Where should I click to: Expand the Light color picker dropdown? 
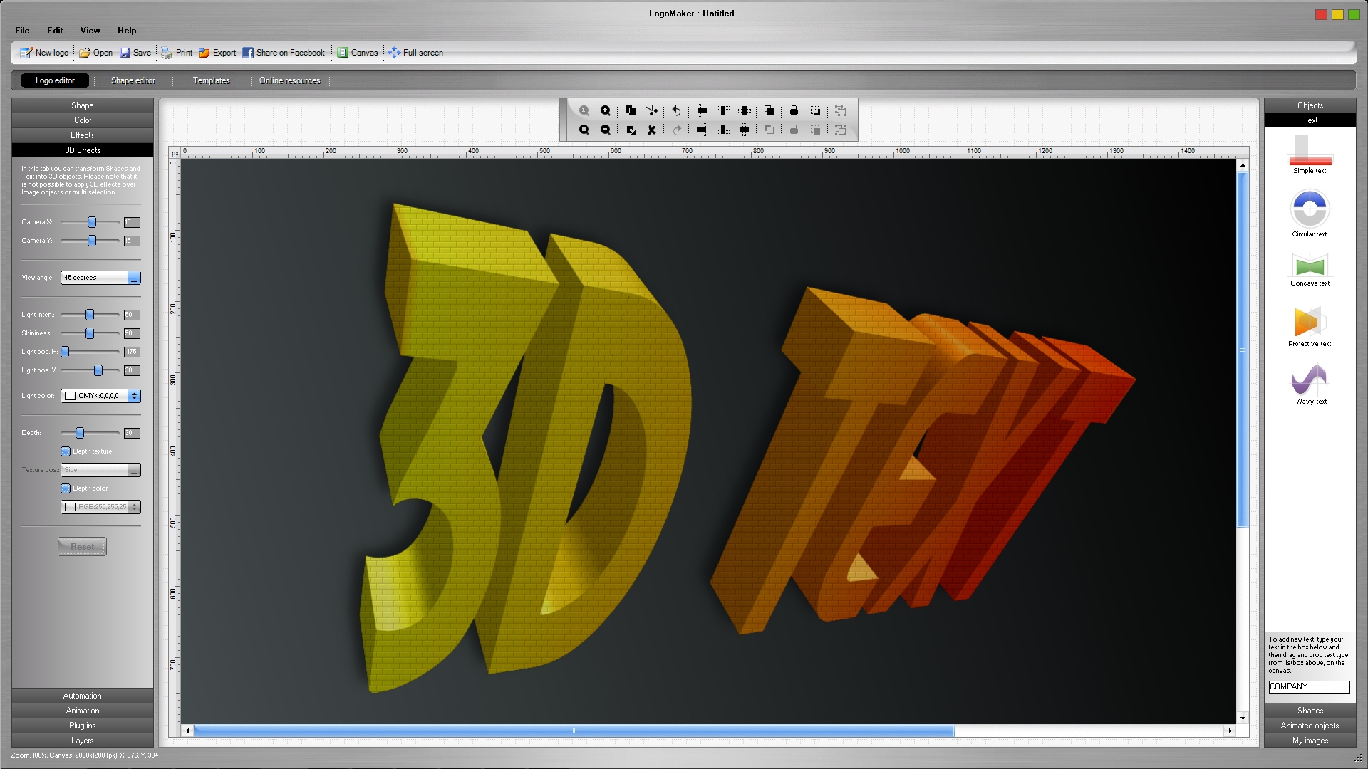click(x=135, y=395)
